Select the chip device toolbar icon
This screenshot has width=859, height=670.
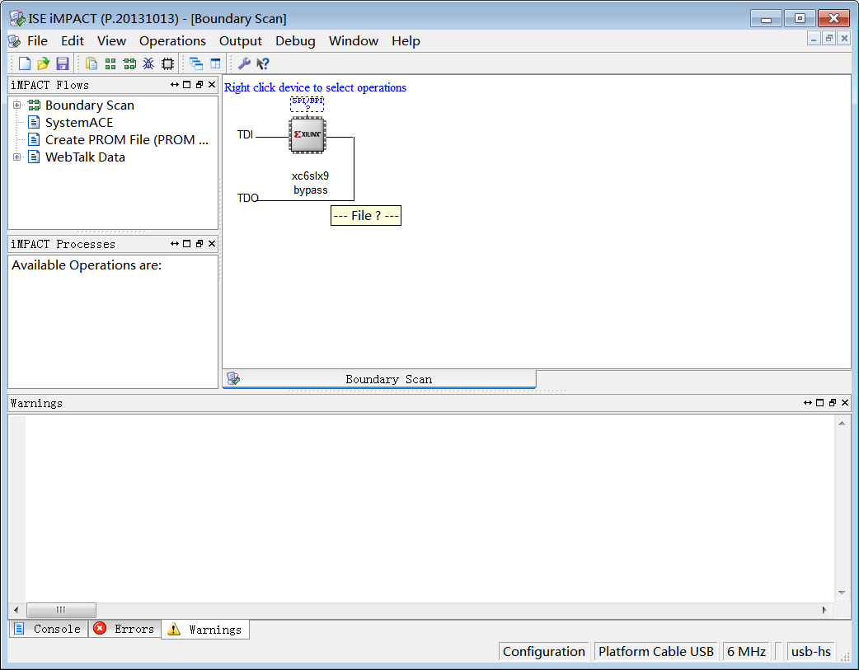[x=167, y=63]
